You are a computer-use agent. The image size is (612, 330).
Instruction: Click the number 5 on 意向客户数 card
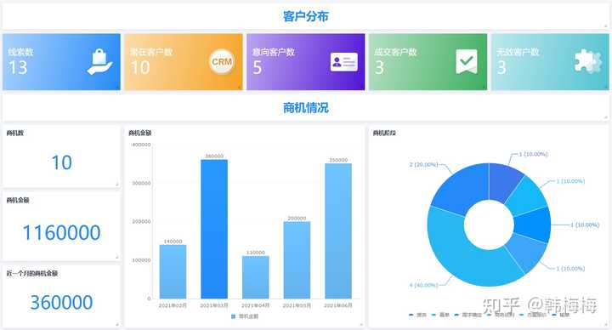pyautogui.click(x=258, y=67)
